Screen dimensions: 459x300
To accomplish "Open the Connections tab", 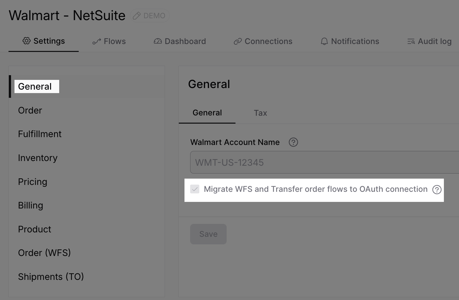I will click(263, 41).
